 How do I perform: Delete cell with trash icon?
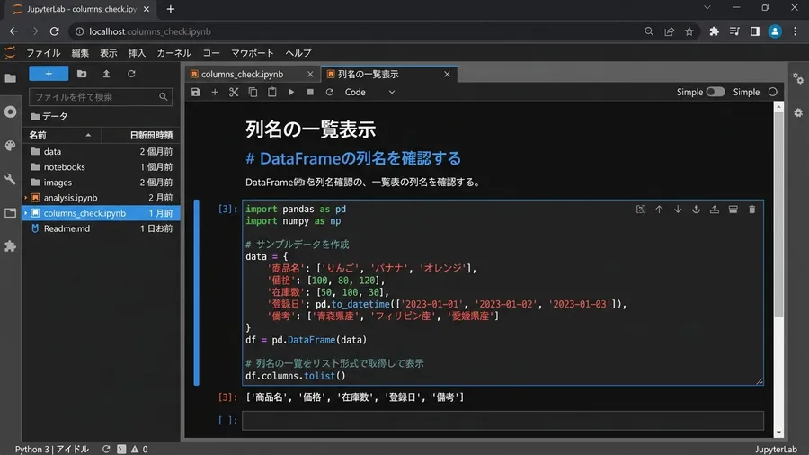click(751, 210)
